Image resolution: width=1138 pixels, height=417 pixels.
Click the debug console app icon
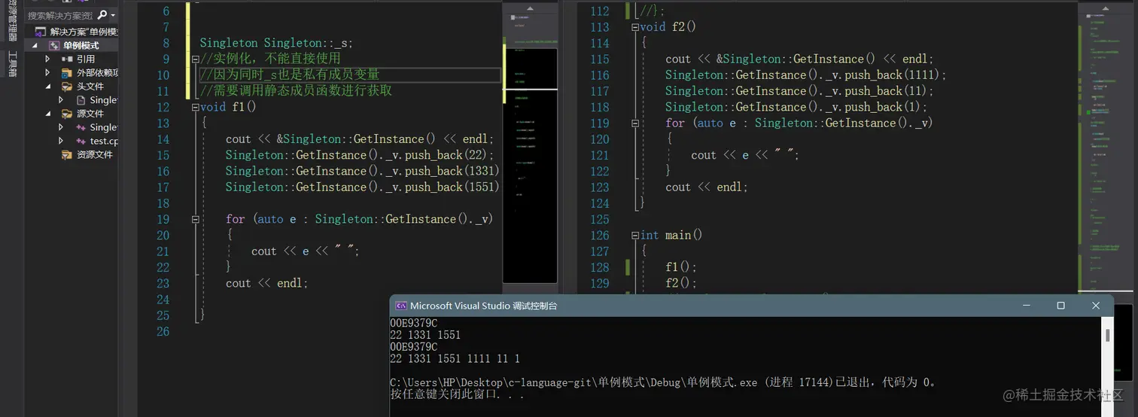tap(401, 306)
